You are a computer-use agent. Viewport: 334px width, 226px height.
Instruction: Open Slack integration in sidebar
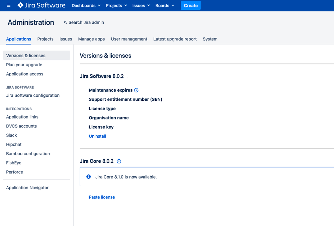11,135
